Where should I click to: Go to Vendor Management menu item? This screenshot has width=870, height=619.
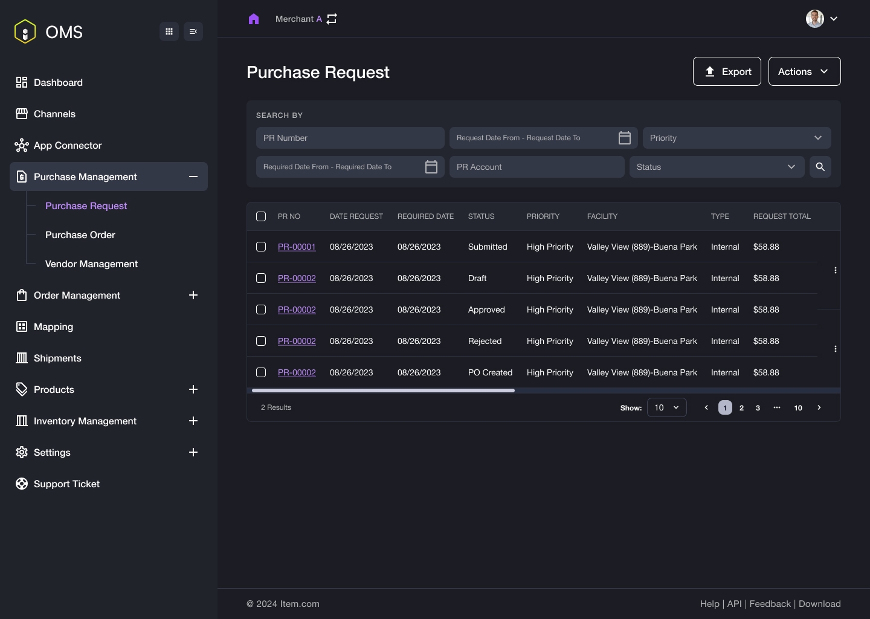(91, 264)
